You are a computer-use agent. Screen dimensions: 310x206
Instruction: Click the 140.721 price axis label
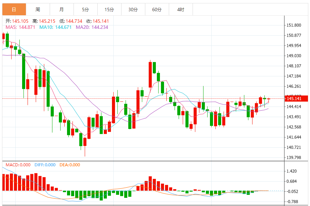(x=294, y=147)
